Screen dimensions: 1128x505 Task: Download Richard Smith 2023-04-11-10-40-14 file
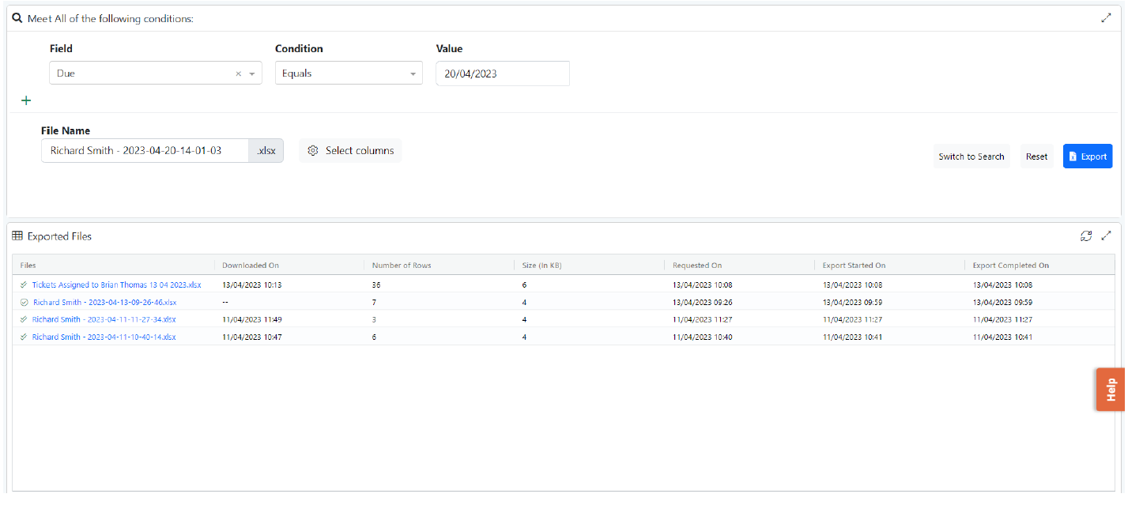pos(104,337)
